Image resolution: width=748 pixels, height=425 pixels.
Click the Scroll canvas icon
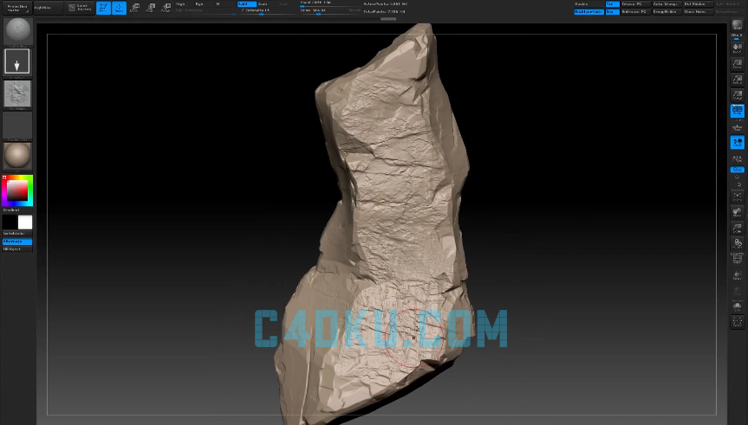tap(737, 48)
